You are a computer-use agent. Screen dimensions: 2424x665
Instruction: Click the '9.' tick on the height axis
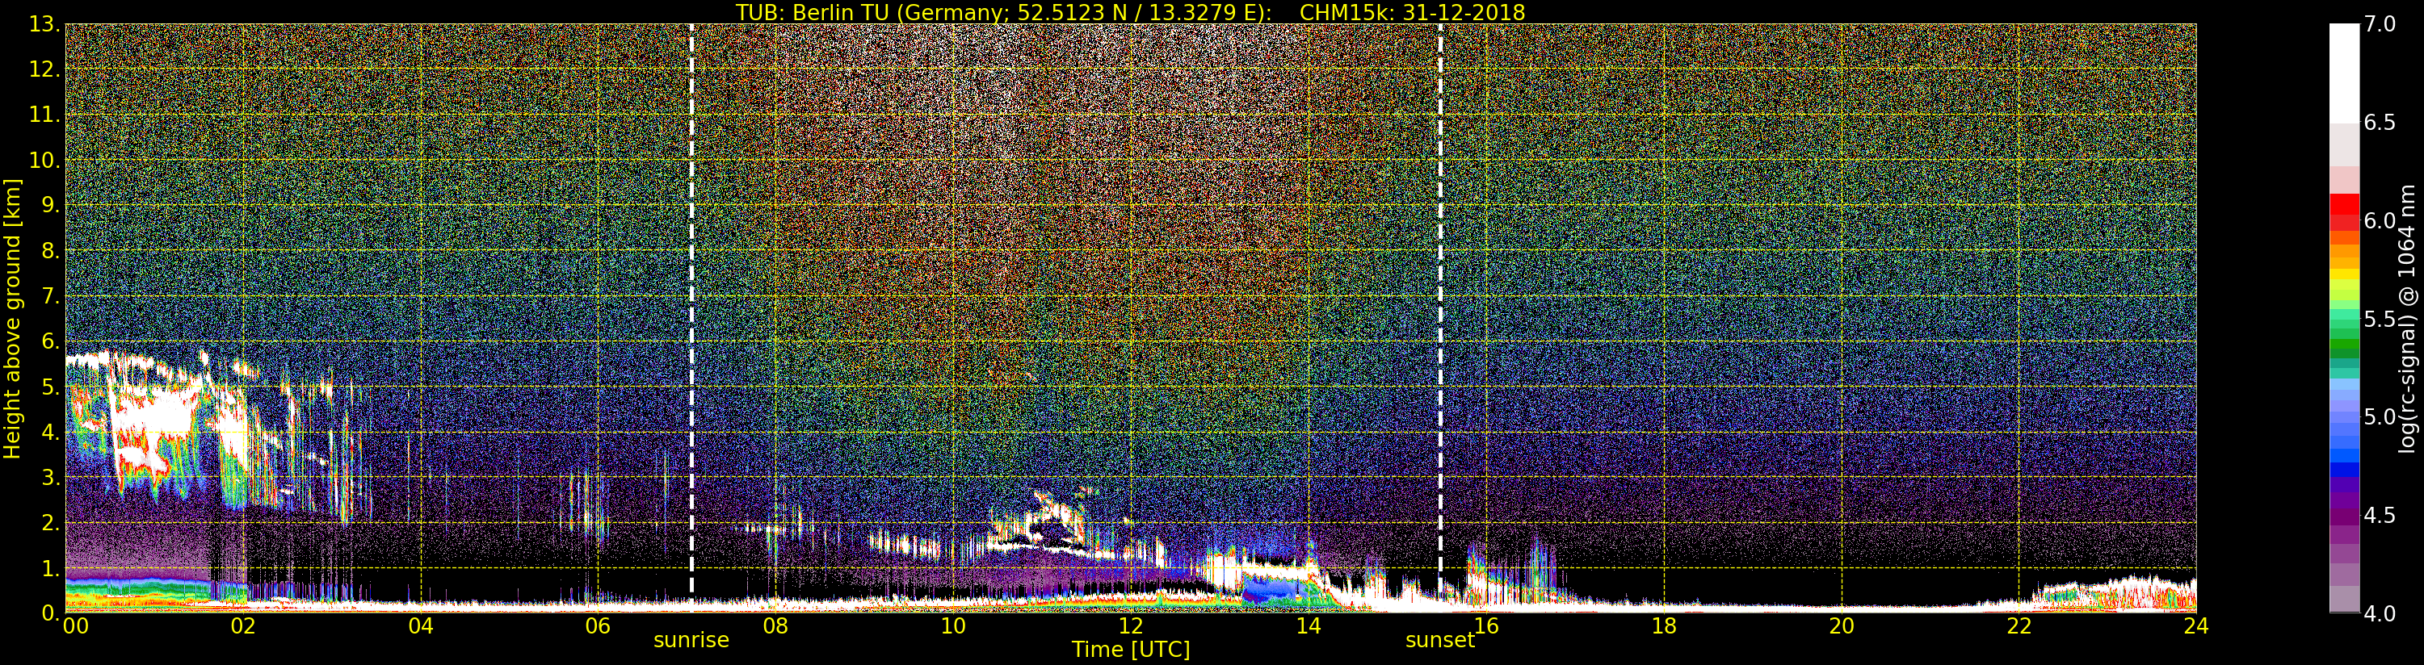point(49,205)
